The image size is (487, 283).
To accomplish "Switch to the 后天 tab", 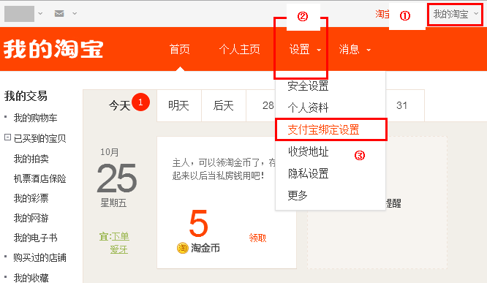I will pyautogui.click(x=223, y=105).
